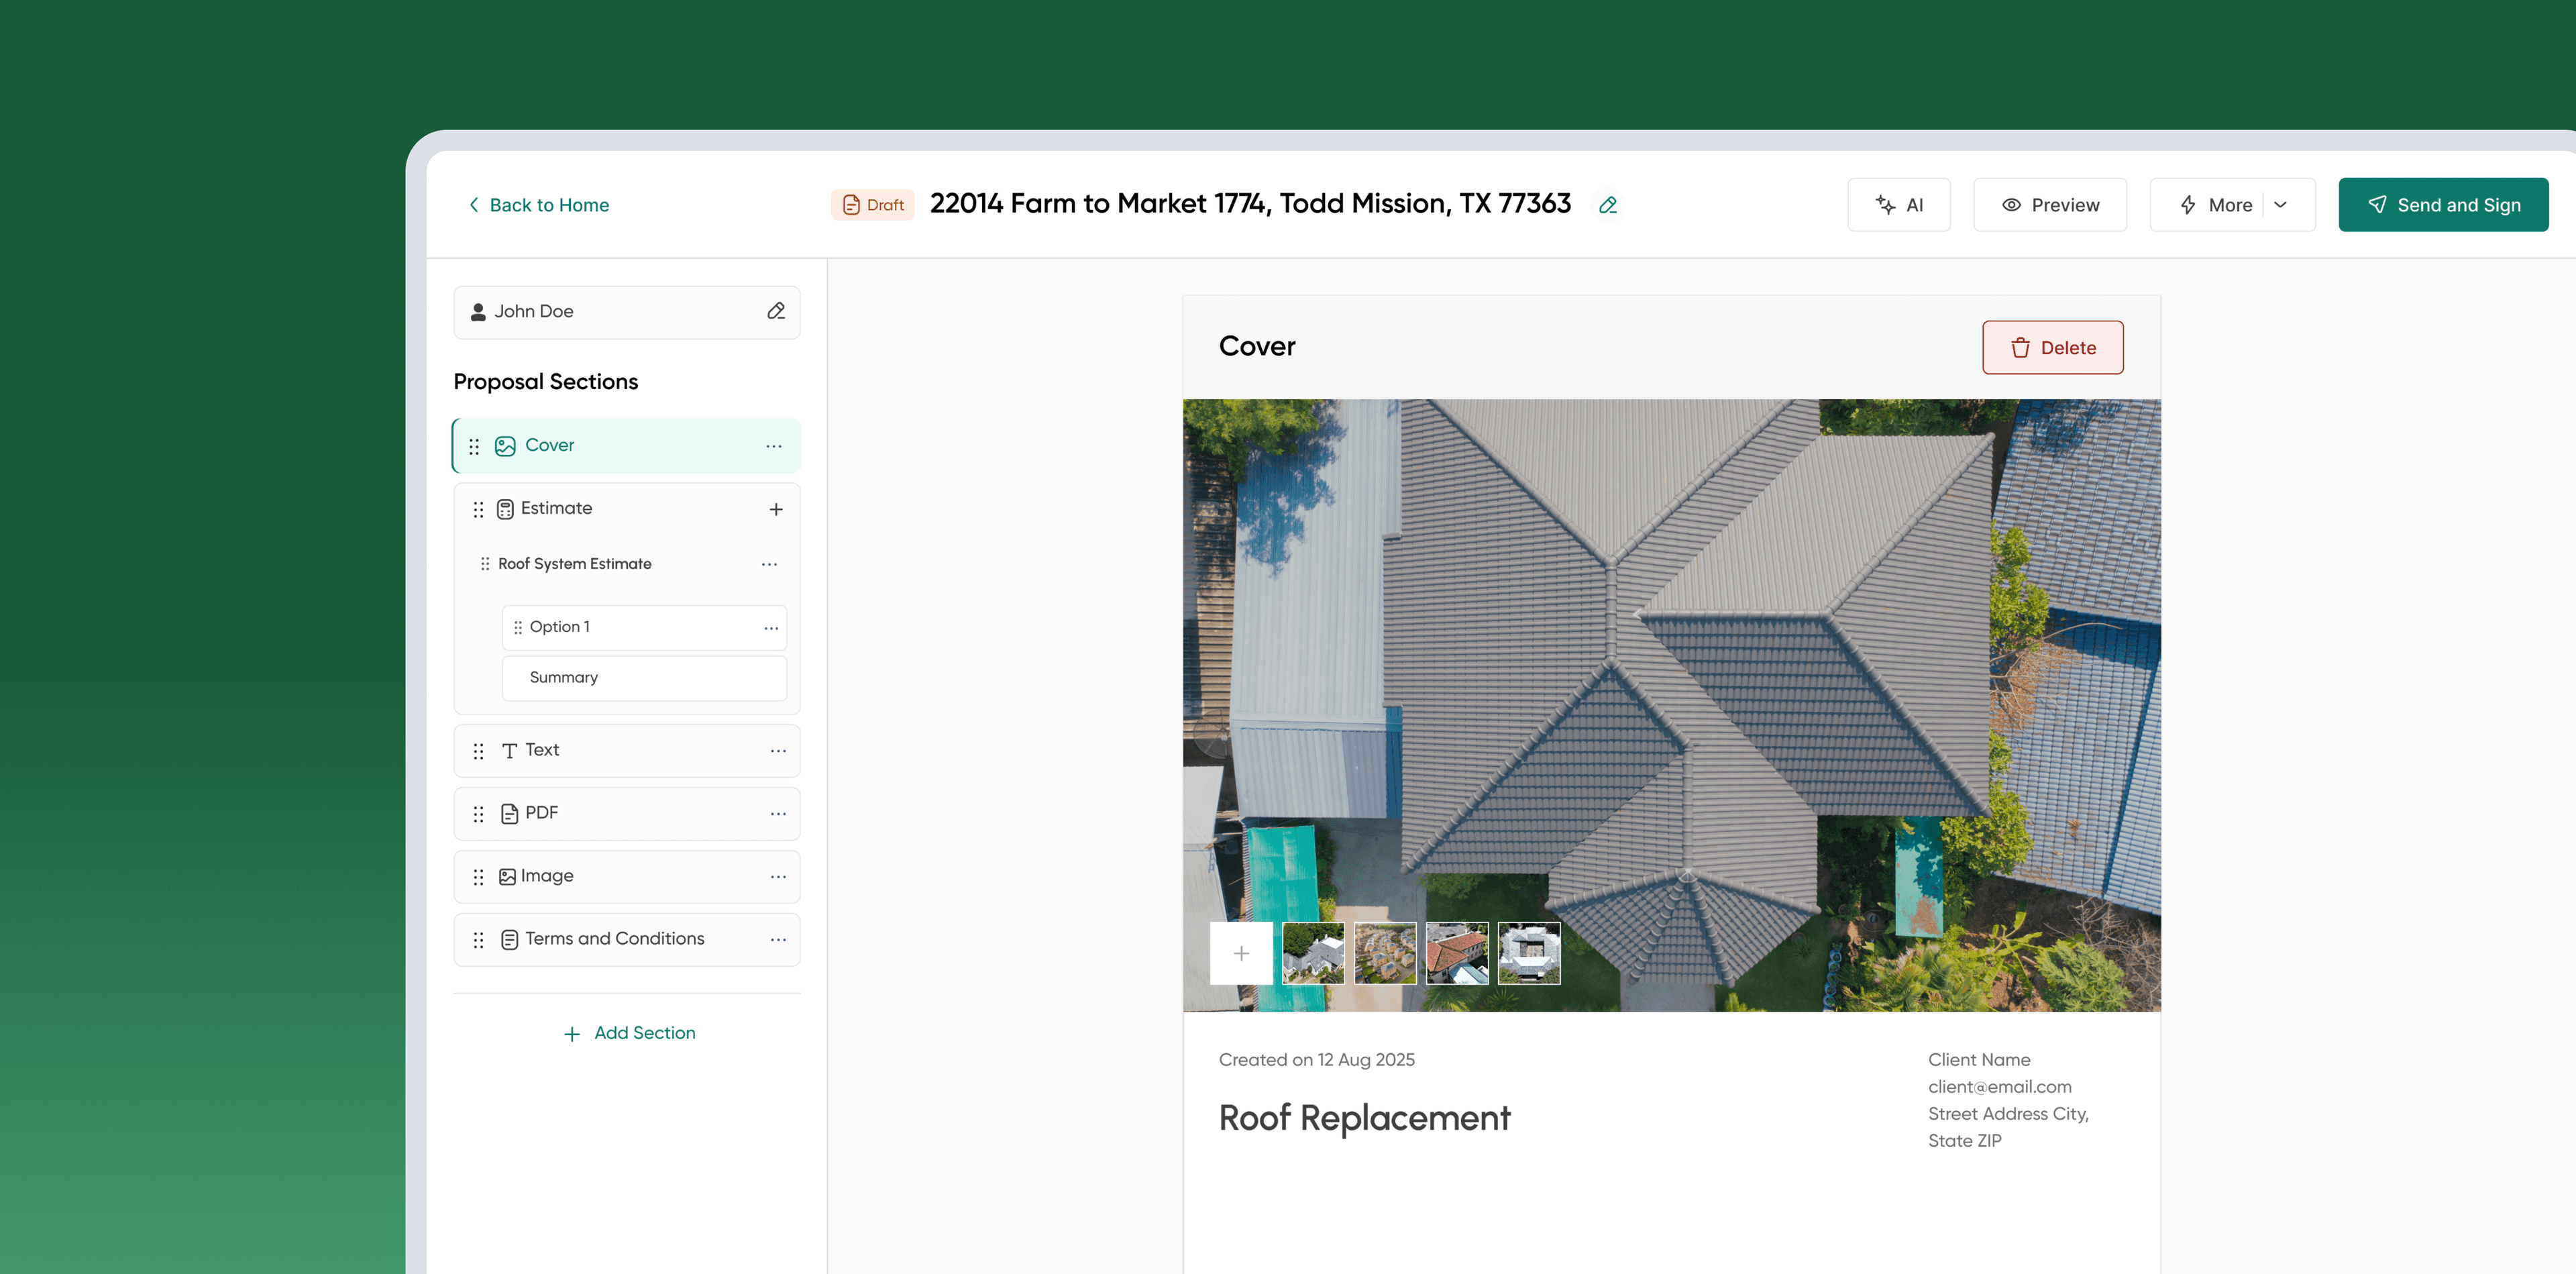2576x1274 pixels.
Task: Select the Terms and Conditions section
Action: point(626,940)
